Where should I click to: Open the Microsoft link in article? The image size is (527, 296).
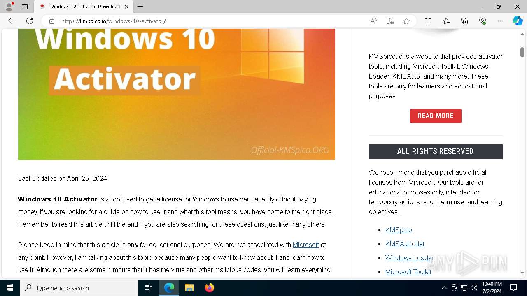pos(306,245)
